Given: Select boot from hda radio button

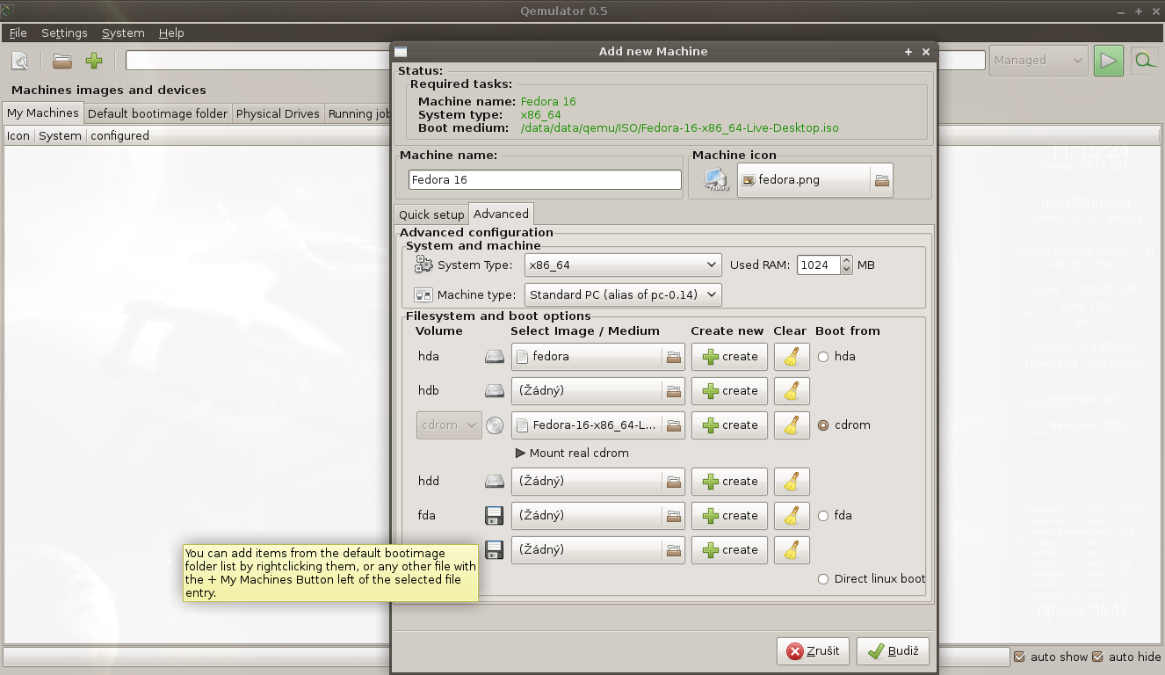Looking at the screenshot, I should click(x=823, y=357).
